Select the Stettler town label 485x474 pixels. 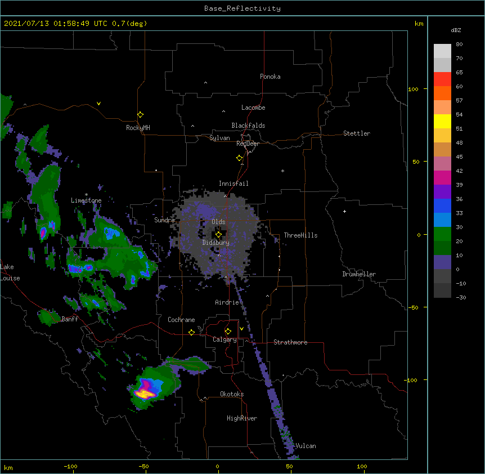pyautogui.click(x=357, y=133)
